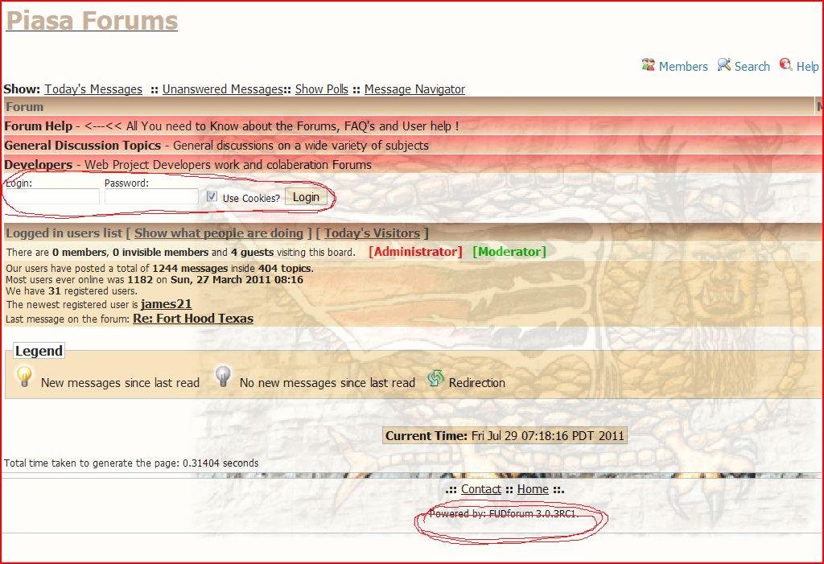Open the Message Navigator

coord(414,89)
